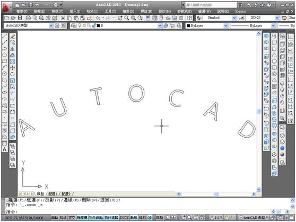Select the Erase tool in modify toolbar

click(12, 36)
